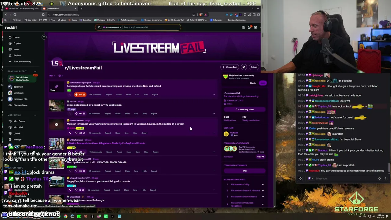Click the create plus icon in Reddit header
Viewport: 391px width, 220px height.
[x=255, y=28]
